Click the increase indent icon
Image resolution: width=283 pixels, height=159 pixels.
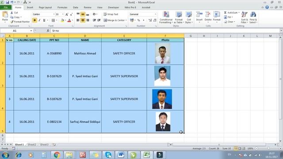[99, 20]
